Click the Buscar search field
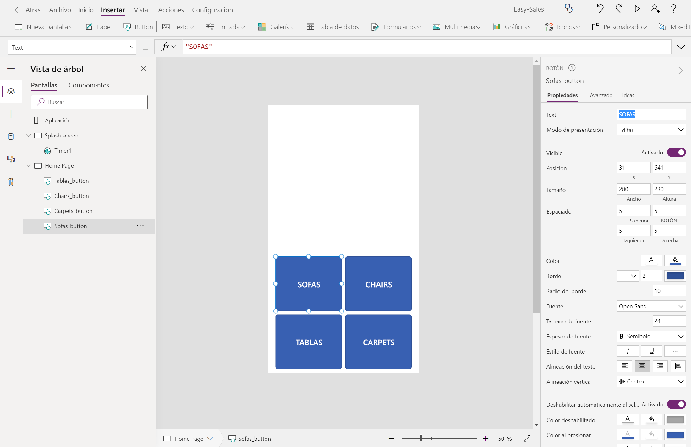 click(89, 102)
